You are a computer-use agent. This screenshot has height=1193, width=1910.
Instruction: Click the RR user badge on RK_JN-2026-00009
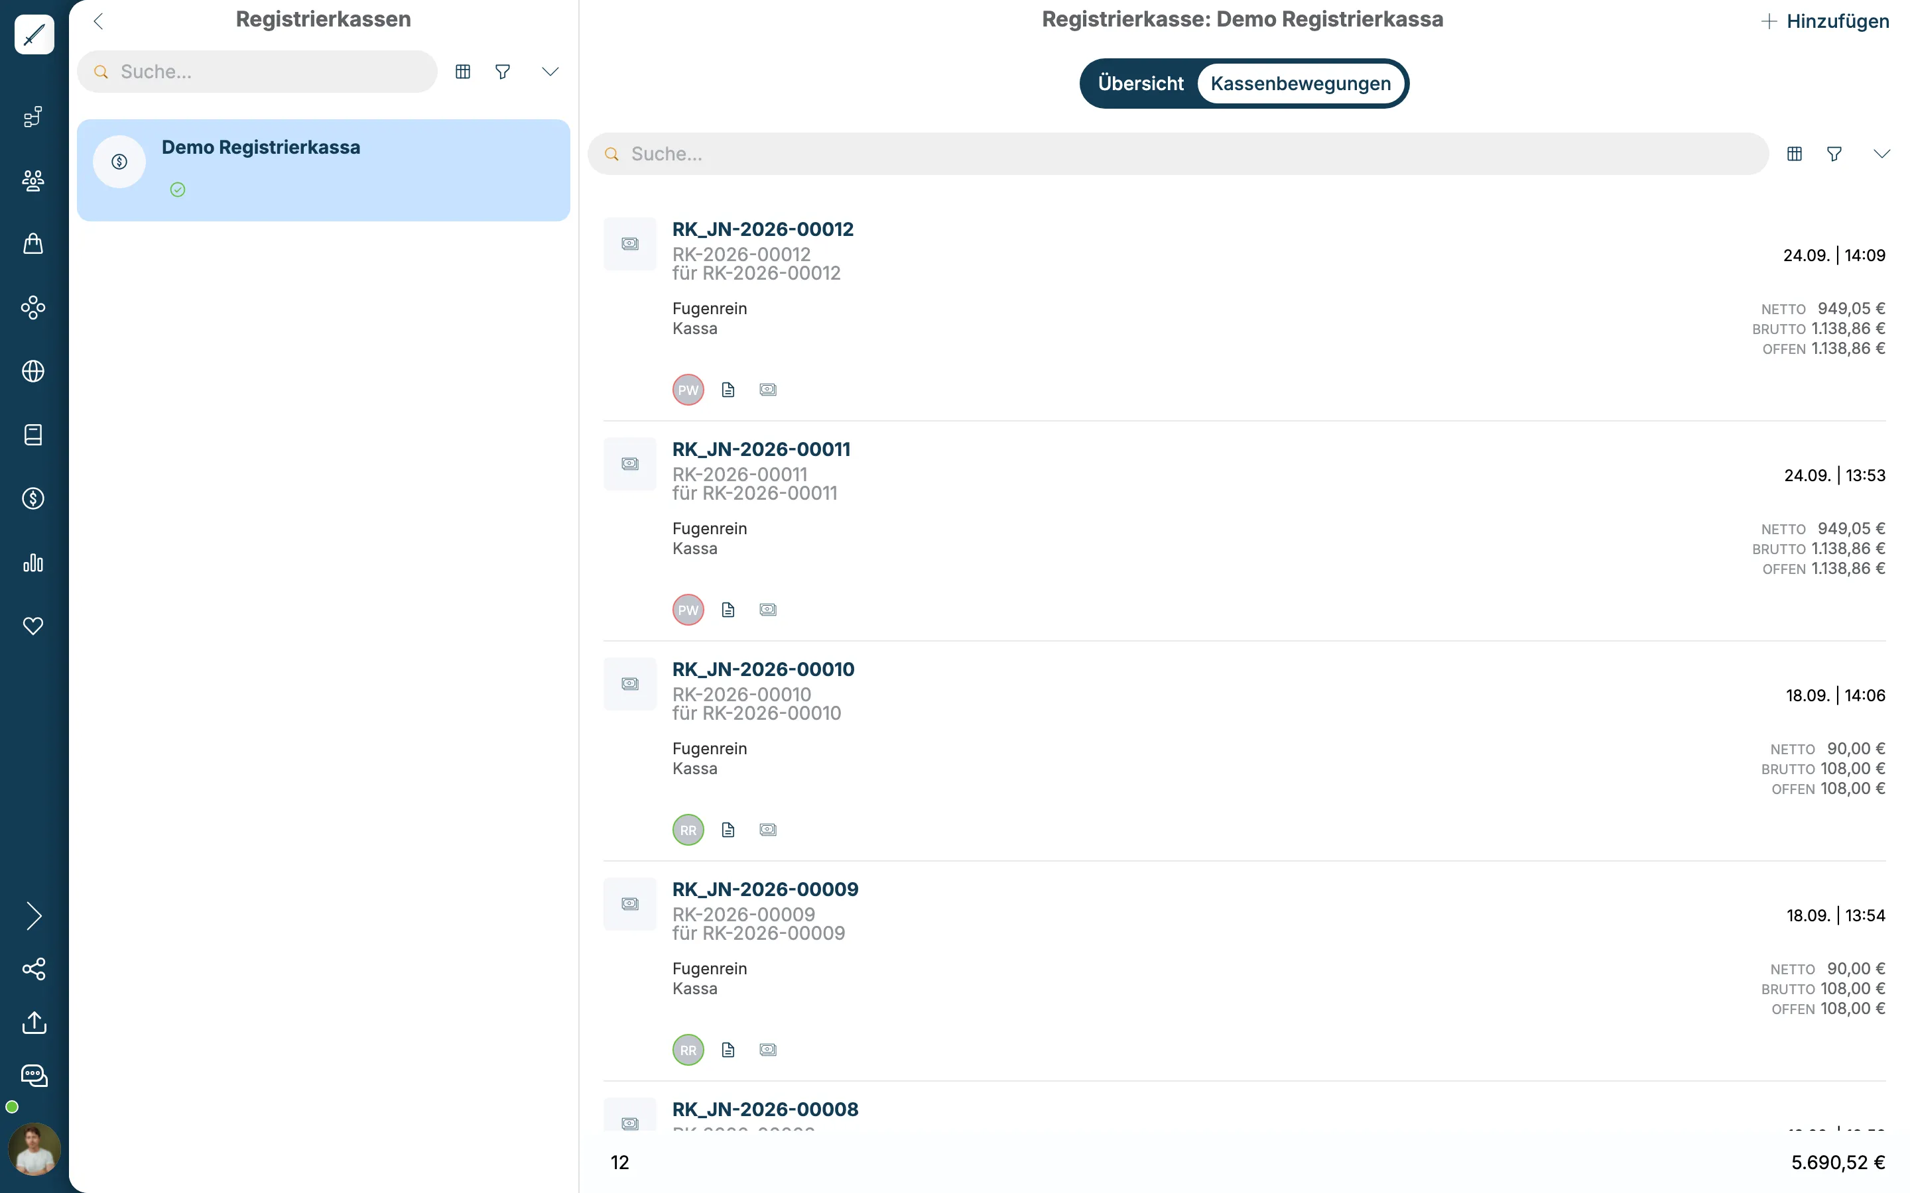coord(688,1051)
